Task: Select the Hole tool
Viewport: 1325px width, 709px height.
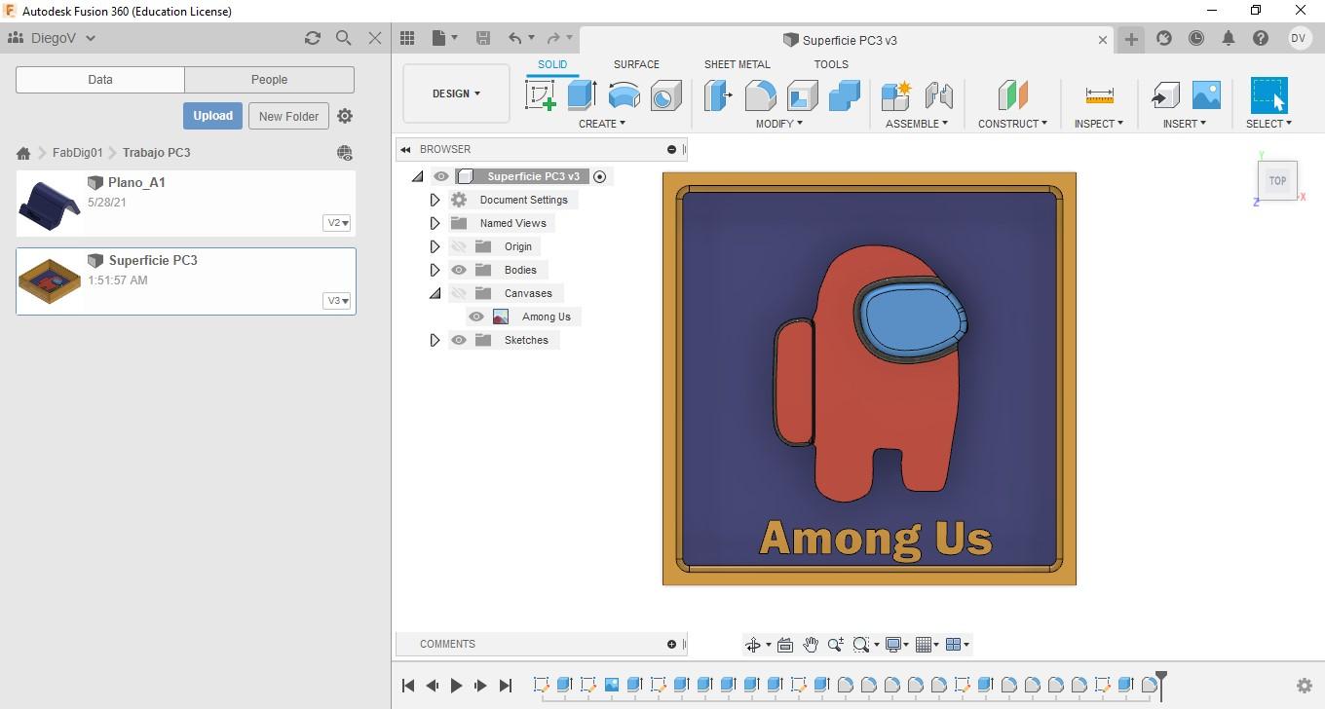Action: (x=665, y=95)
